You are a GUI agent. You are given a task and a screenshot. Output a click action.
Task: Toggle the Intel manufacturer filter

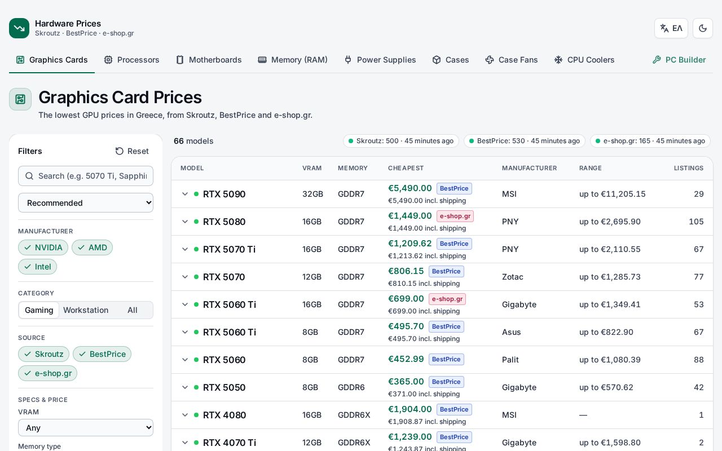click(37, 267)
